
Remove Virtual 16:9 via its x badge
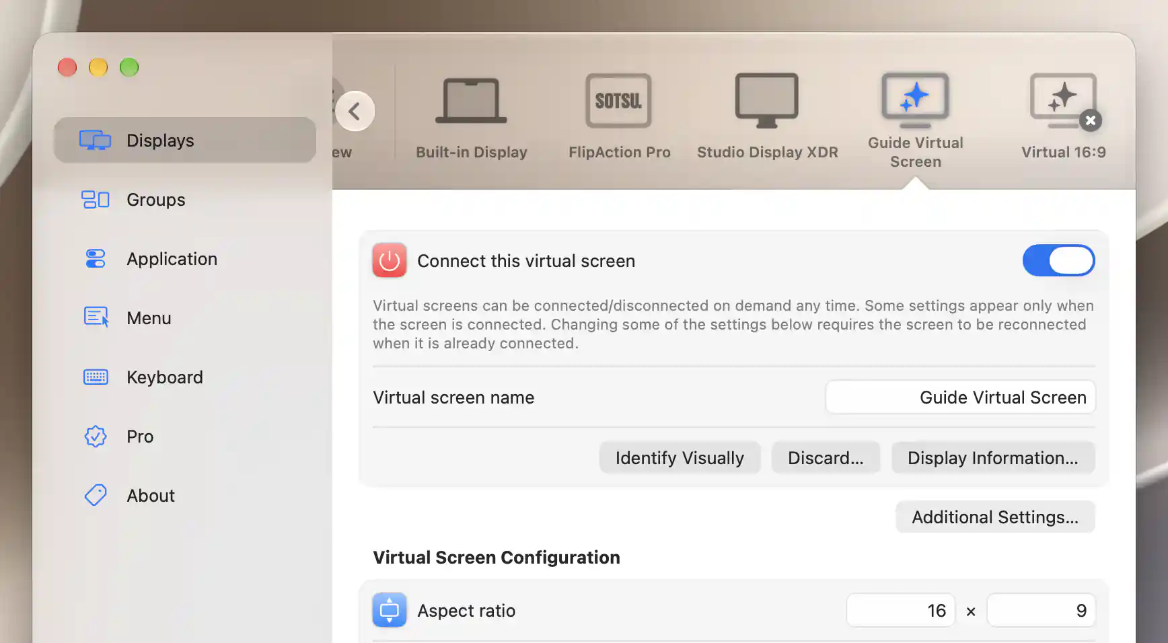1091,120
